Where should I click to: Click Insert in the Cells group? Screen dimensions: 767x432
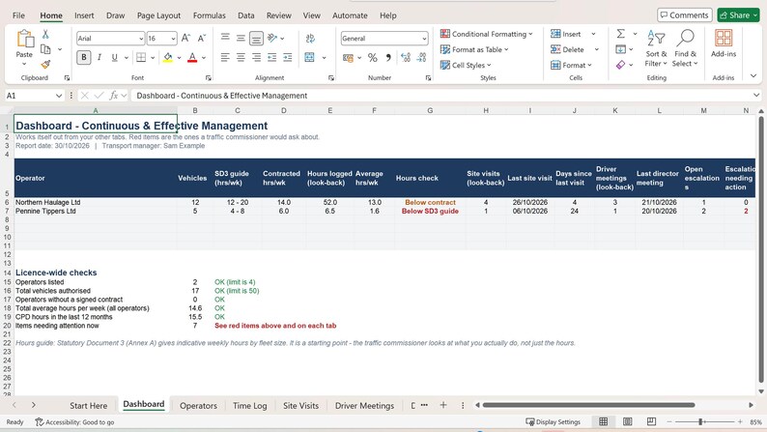tap(566, 34)
